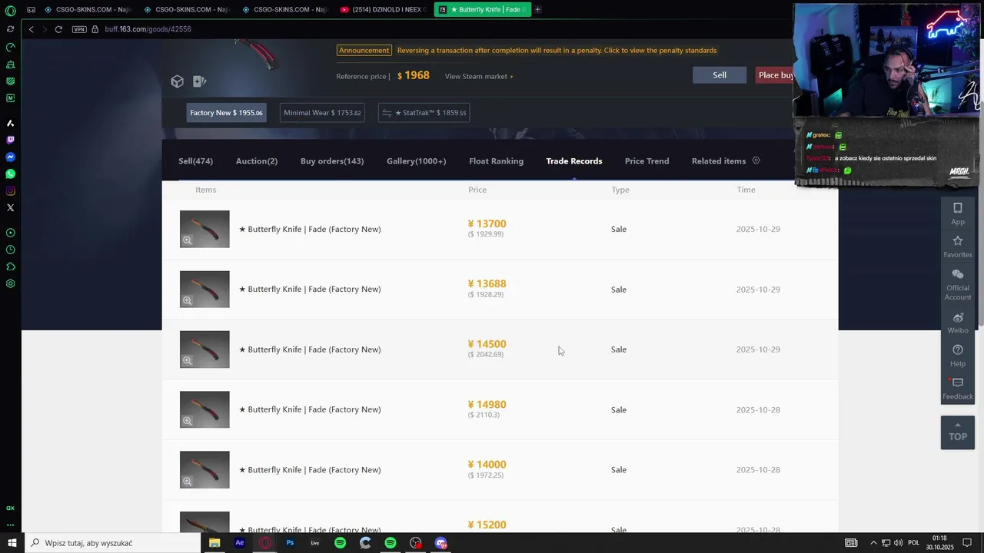Open extensions cube icon in sidebar
The width and height of the screenshot is (984, 553).
point(11,267)
